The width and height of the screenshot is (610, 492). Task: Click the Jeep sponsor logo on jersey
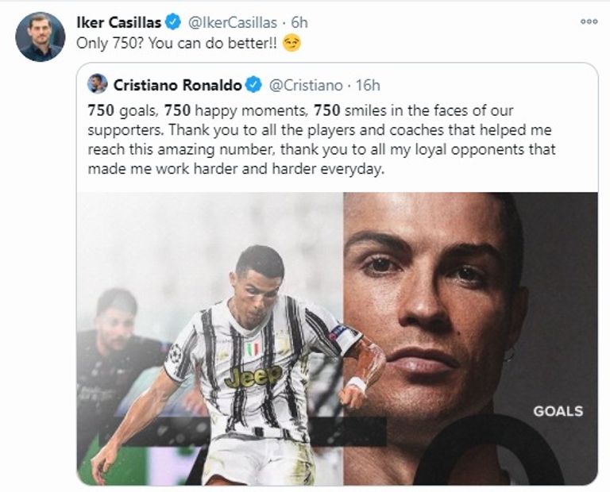point(253,377)
